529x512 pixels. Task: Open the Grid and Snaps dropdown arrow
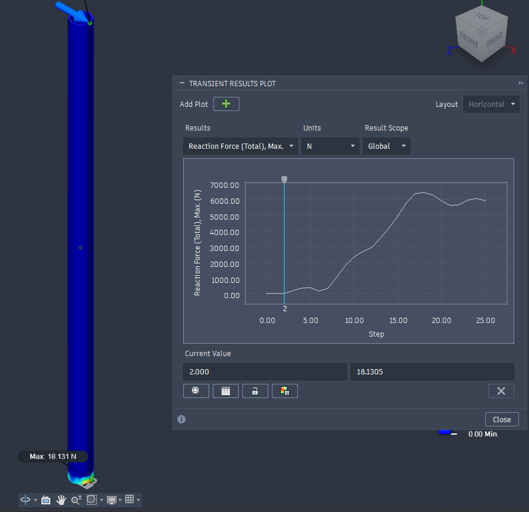tap(138, 500)
